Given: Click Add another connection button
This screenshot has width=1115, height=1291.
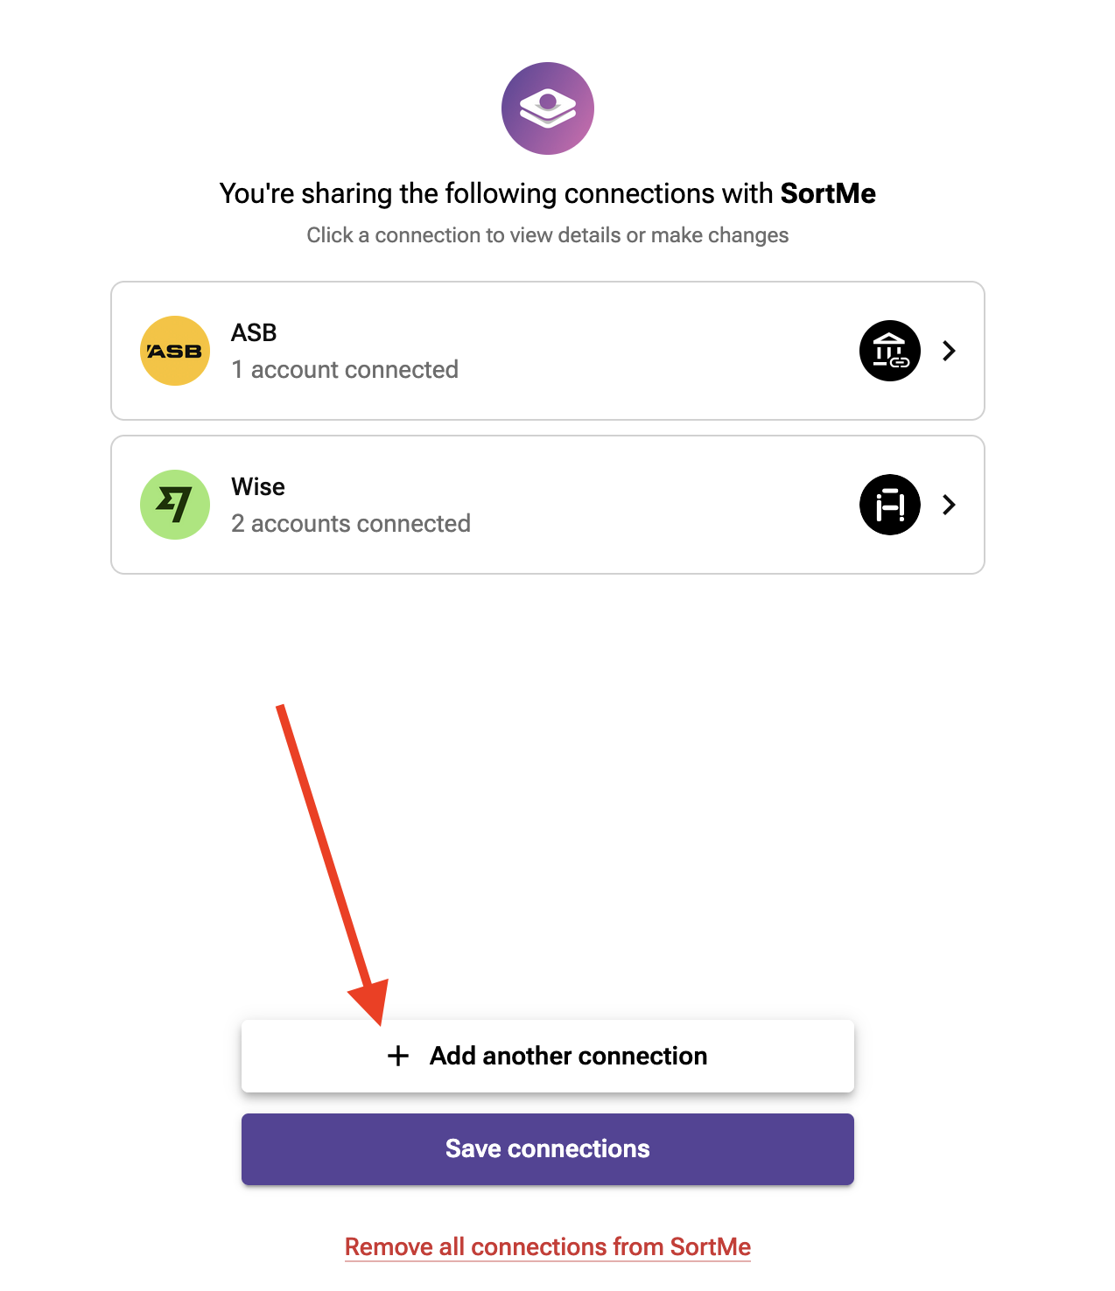Looking at the screenshot, I should (x=548, y=1056).
